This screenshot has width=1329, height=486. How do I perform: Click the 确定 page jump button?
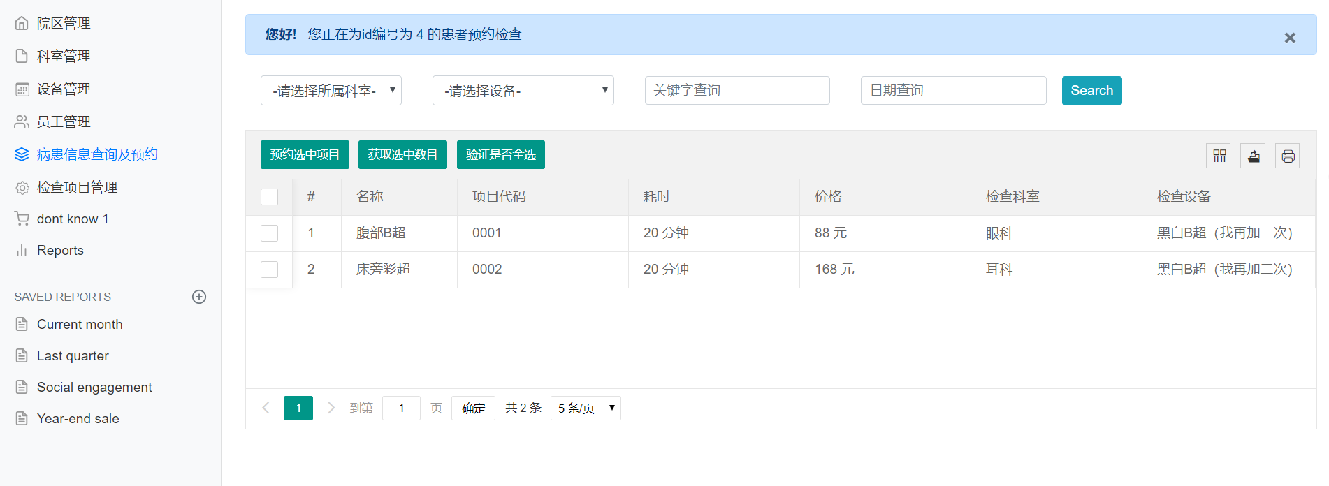[x=473, y=408]
